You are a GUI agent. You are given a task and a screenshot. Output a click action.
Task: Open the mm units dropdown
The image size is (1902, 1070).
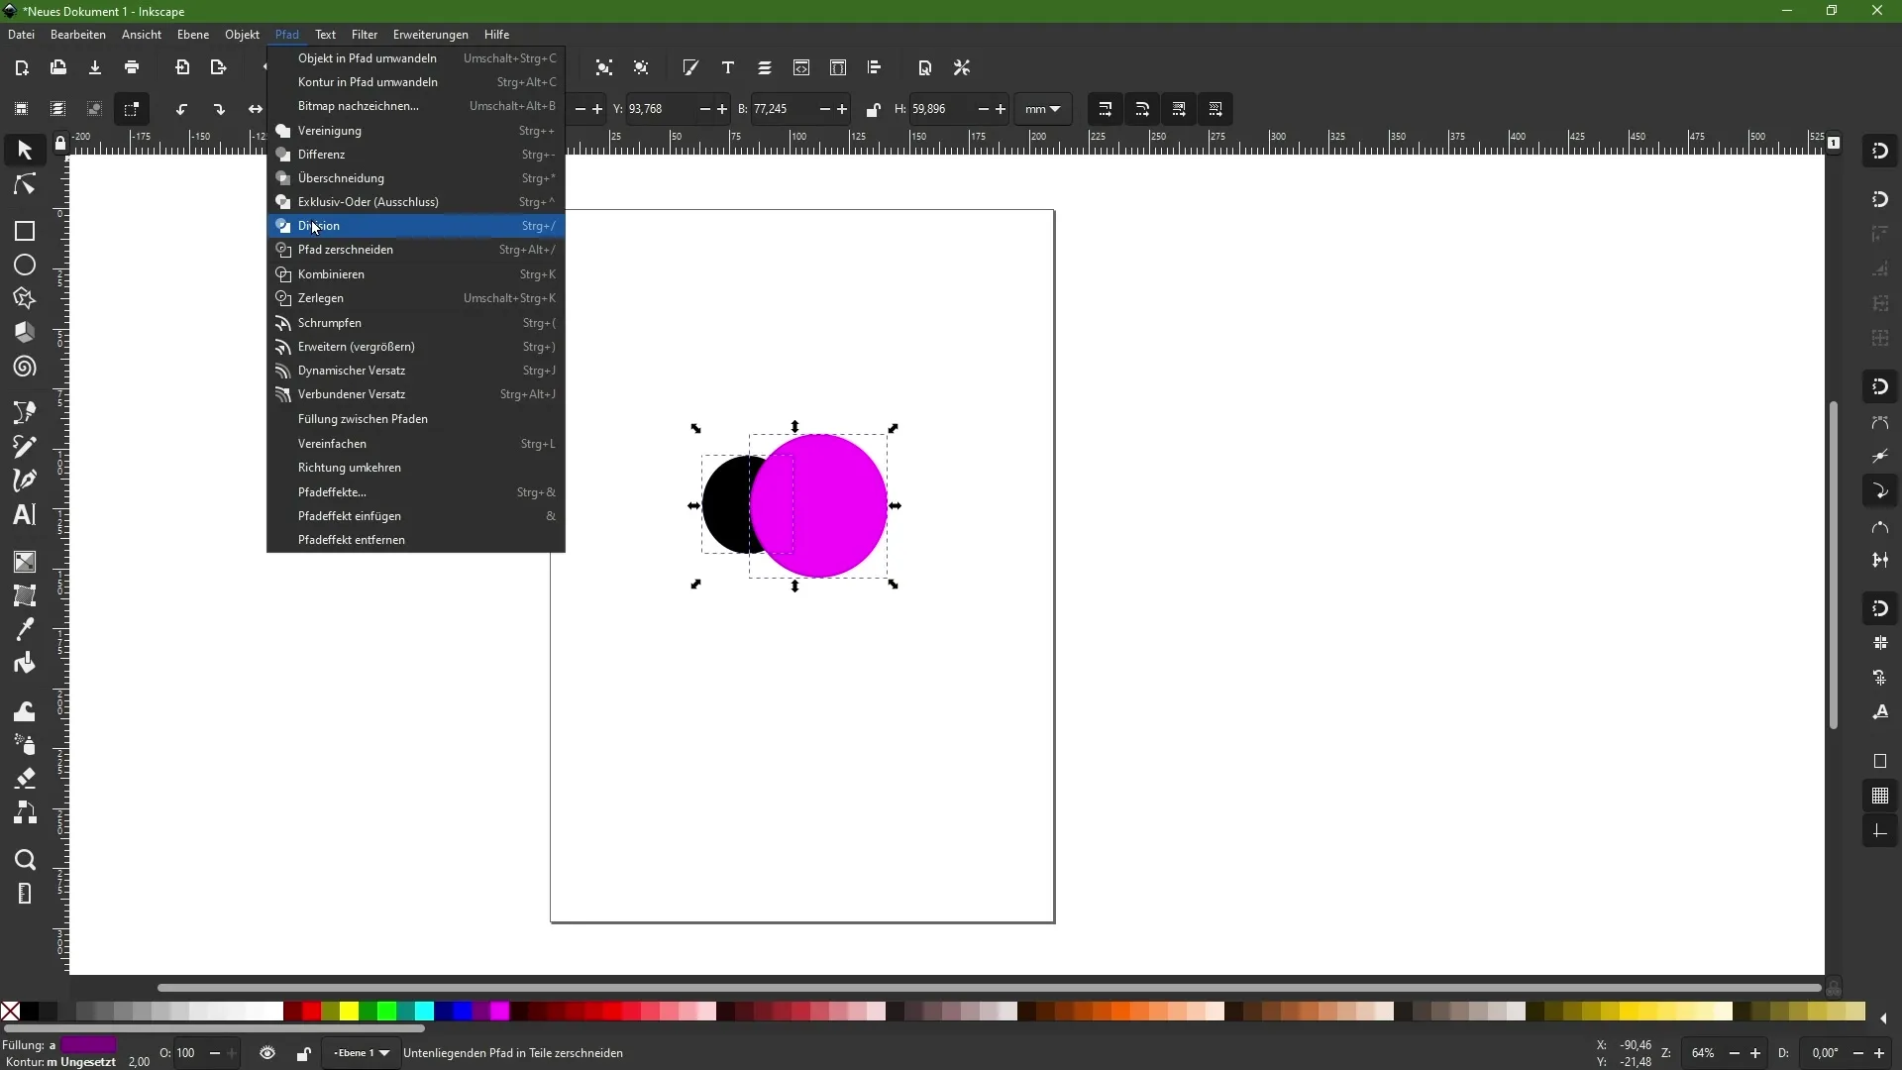[x=1044, y=110]
